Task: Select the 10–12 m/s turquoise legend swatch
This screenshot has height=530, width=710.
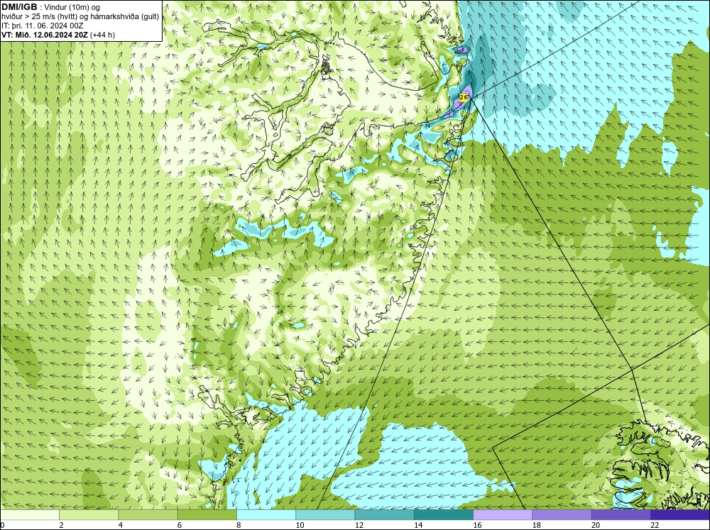Action: 325,515
